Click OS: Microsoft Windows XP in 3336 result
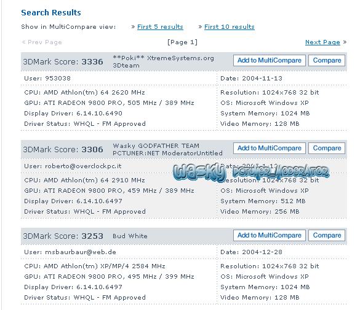360x310 pixels. pos(265,103)
